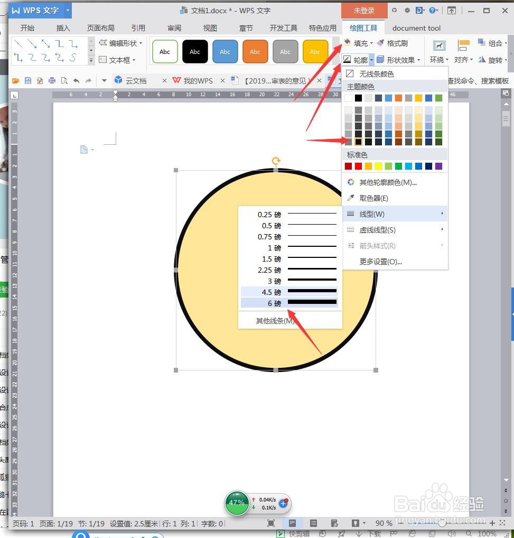Pick the standard red color swatch
The image size is (514, 538).
[x=358, y=166]
